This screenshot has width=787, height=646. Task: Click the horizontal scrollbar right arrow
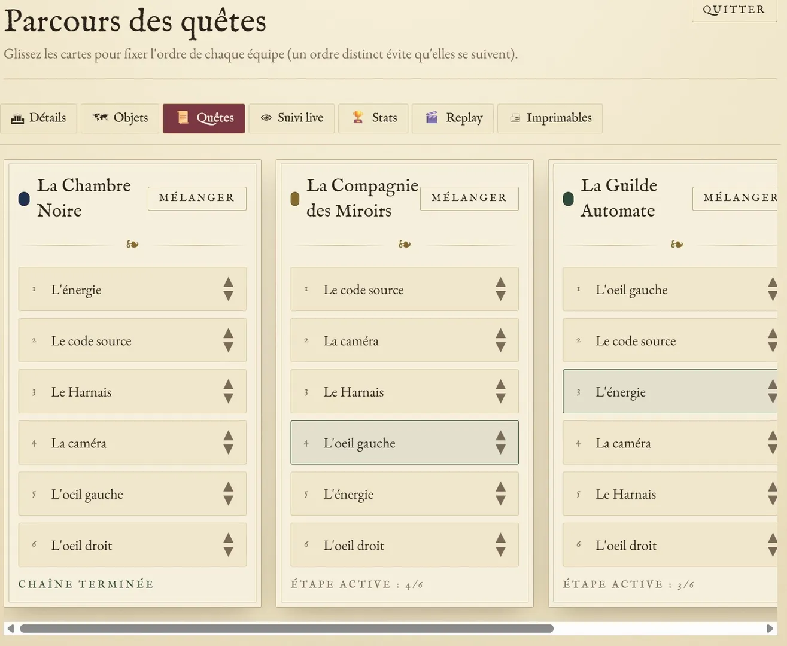(770, 629)
